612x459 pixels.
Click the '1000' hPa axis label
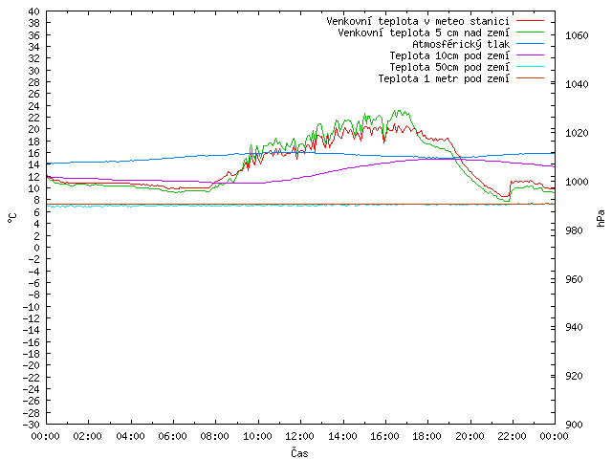pos(577,182)
